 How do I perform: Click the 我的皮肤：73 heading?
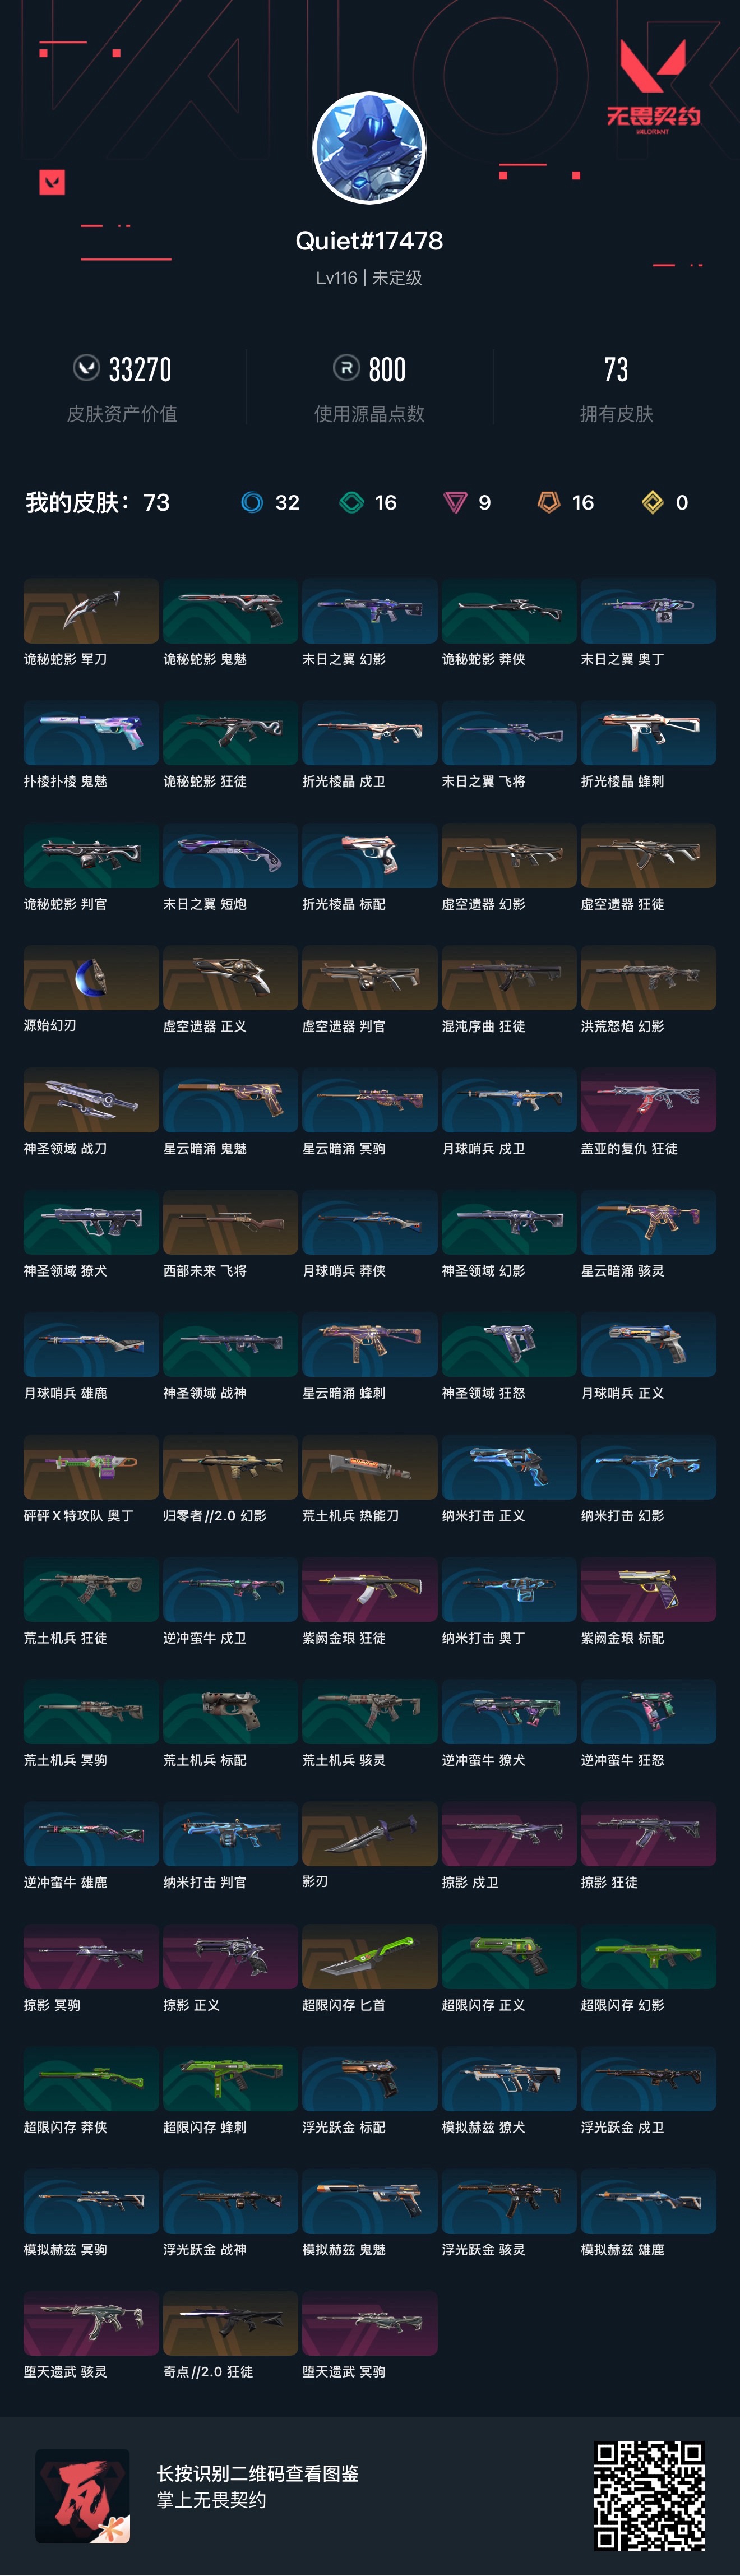(97, 502)
